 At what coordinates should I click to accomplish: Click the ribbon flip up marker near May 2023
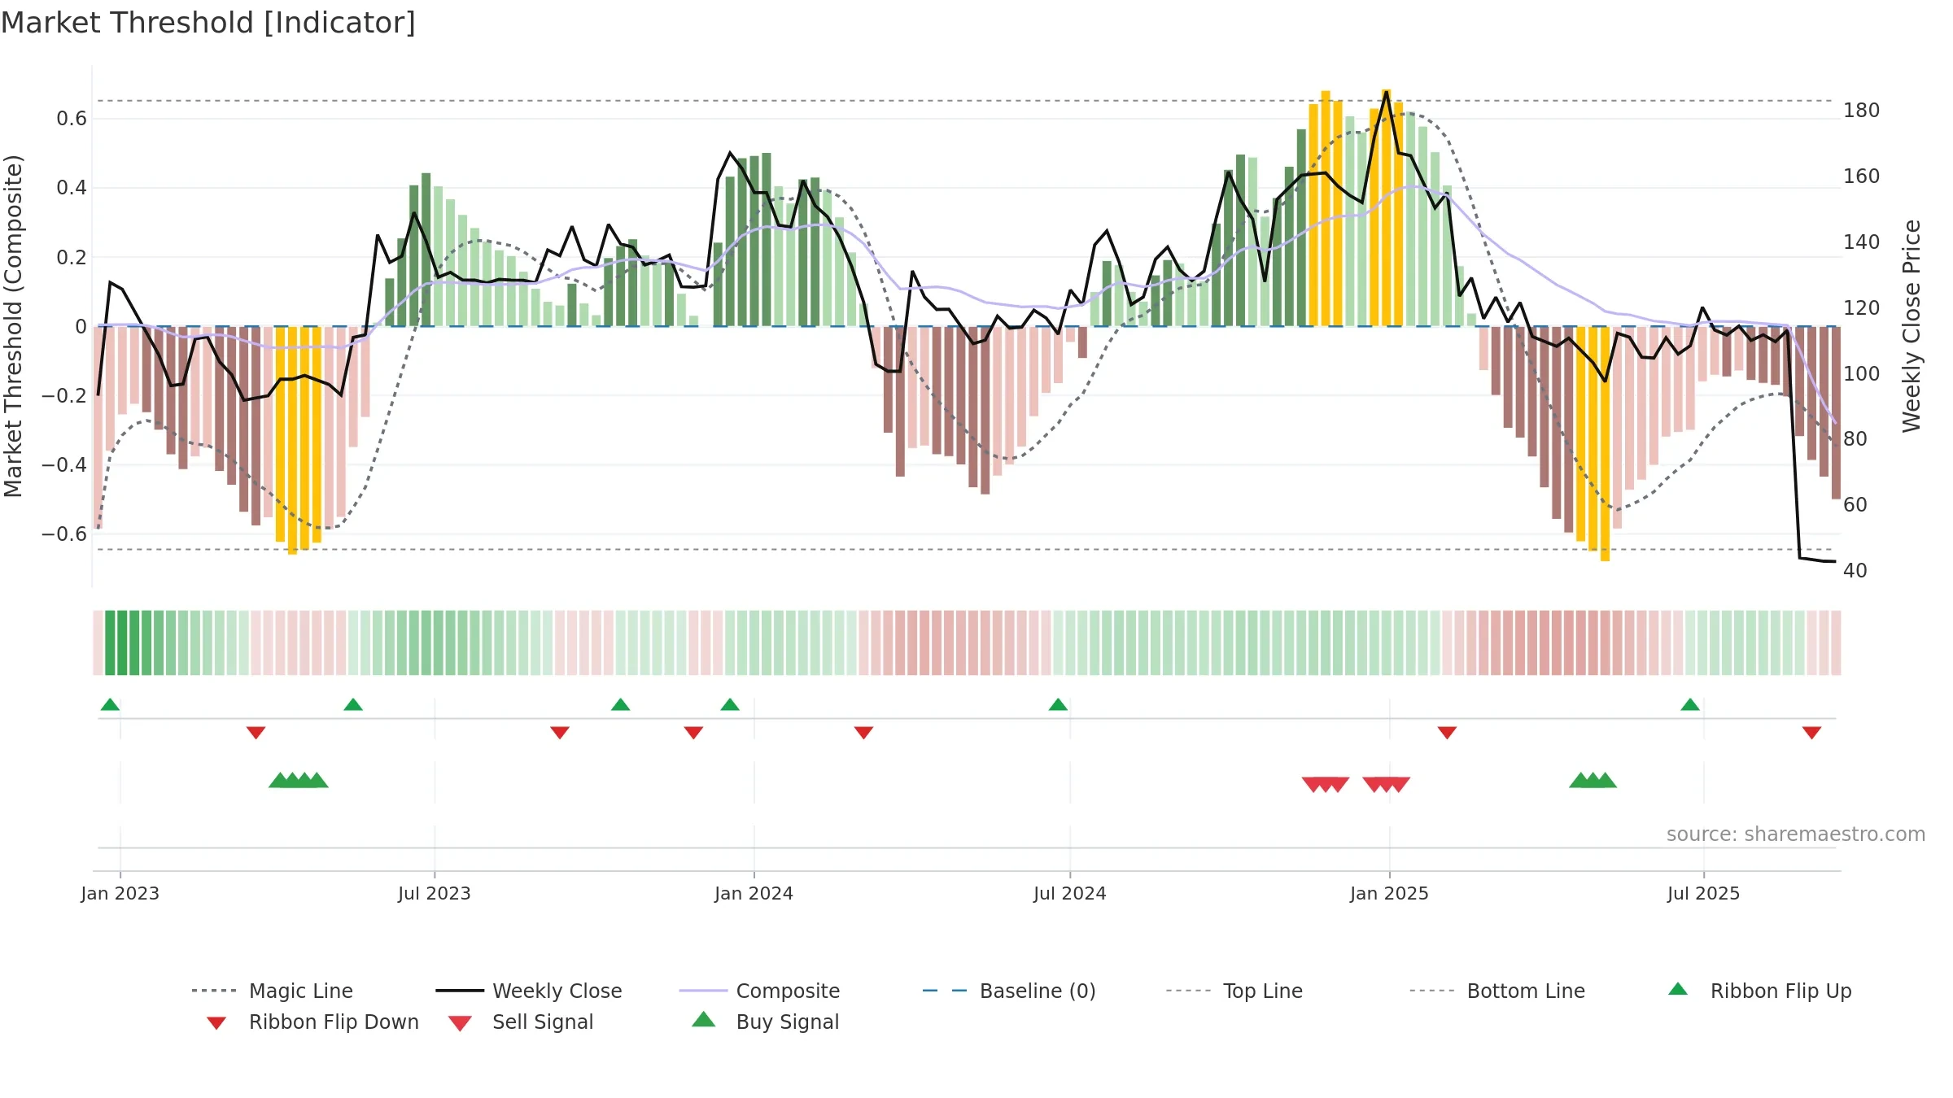click(x=353, y=704)
